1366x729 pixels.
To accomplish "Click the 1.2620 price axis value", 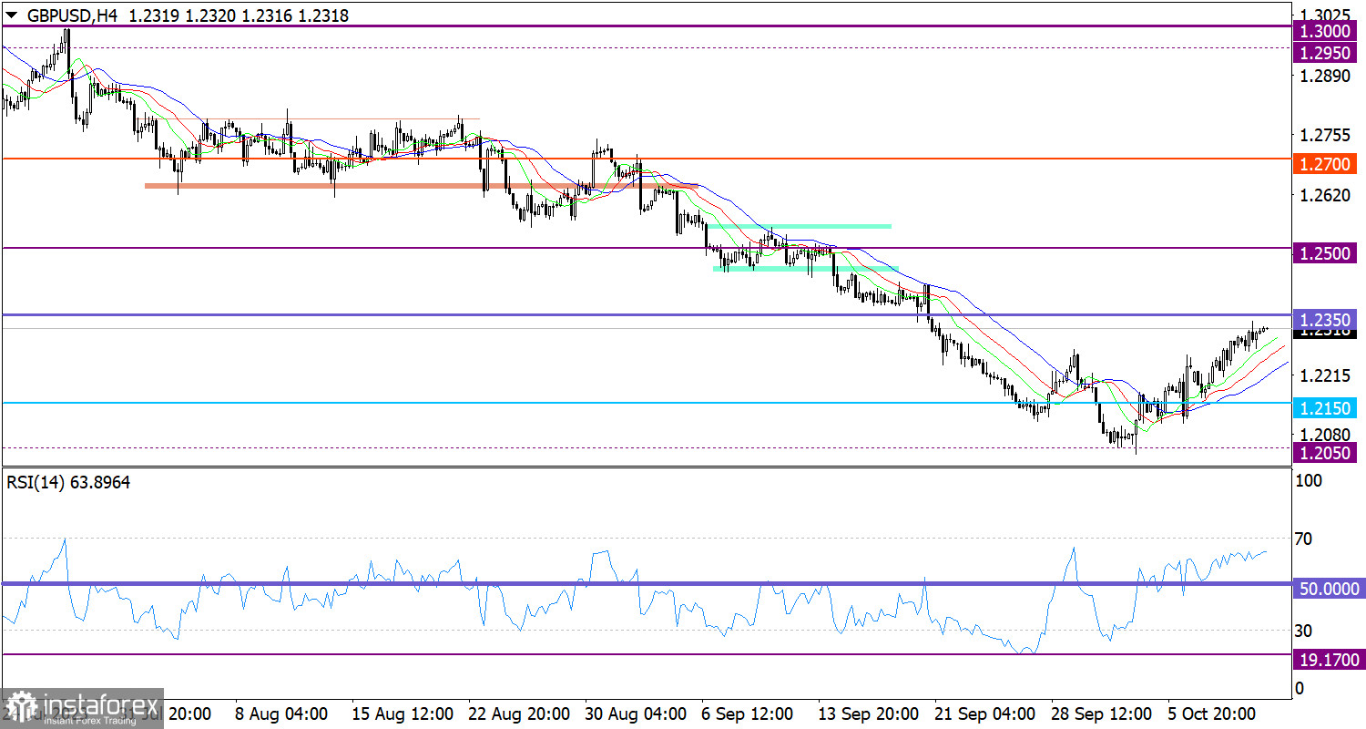I will [x=1326, y=195].
